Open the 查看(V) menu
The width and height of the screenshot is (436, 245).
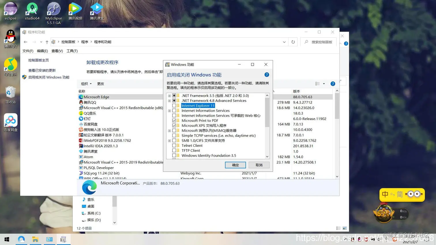click(57, 51)
